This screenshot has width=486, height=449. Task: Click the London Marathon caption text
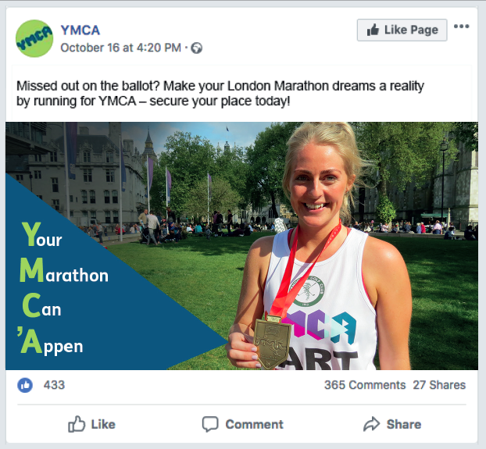coord(220,94)
